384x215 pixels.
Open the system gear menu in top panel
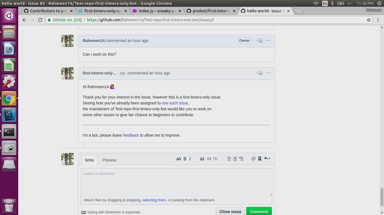click(x=380, y=3)
